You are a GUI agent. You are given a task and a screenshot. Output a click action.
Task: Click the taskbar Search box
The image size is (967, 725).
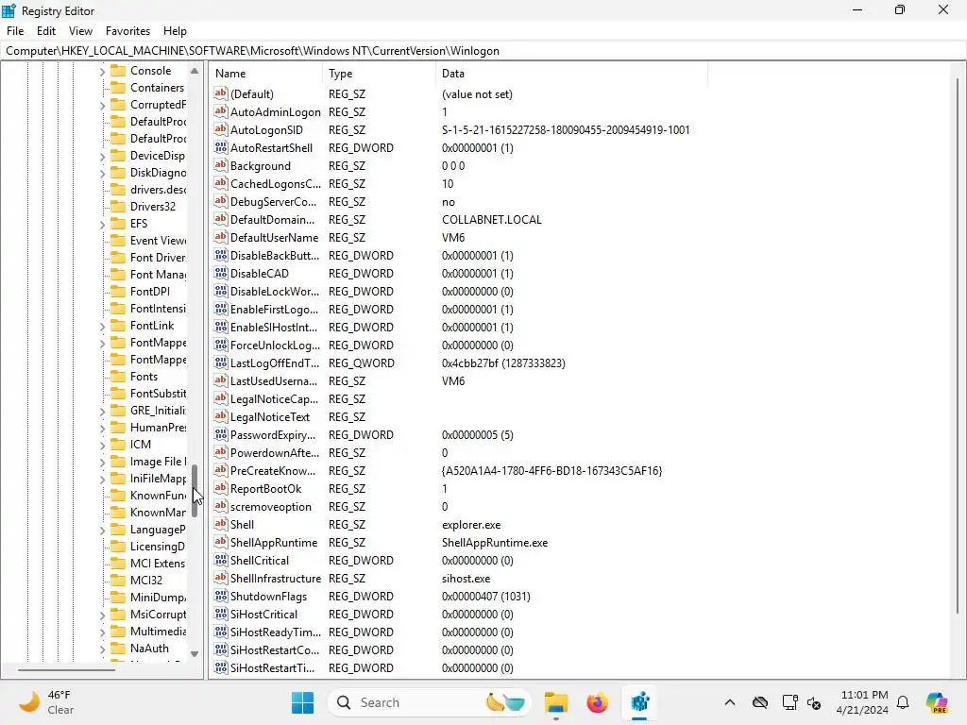tap(430, 702)
